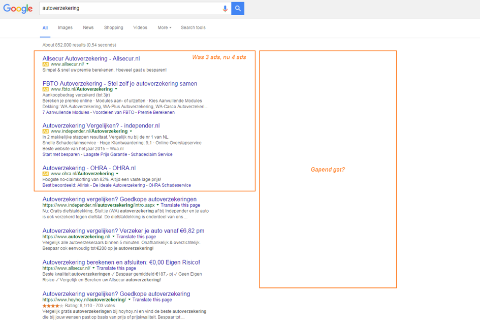Activate voice search microphone icon
This screenshot has width=480, height=326.
click(x=225, y=9)
